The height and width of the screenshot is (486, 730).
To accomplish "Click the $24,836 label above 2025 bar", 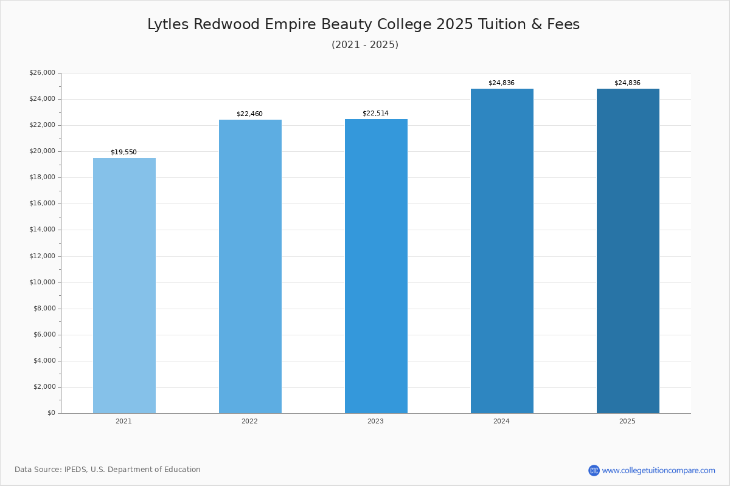I will pos(627,83).
